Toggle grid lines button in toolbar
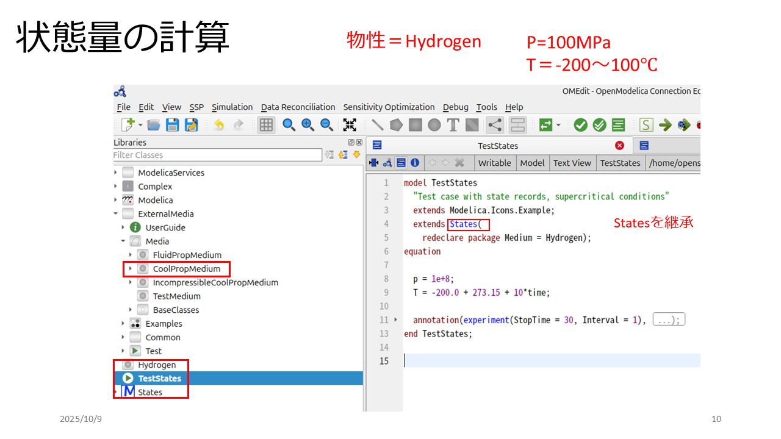Screen dimensions: 781x439 pyautogui.click(x=266, y=125)
